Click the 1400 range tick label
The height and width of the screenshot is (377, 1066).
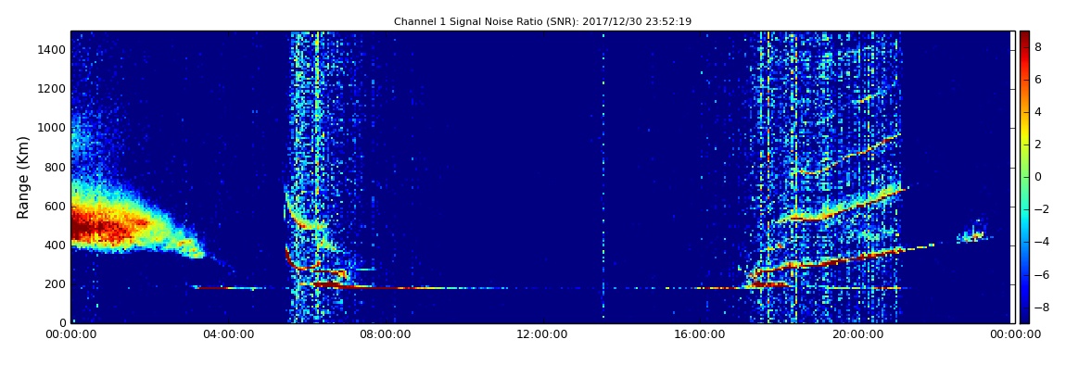coord(52,50)
